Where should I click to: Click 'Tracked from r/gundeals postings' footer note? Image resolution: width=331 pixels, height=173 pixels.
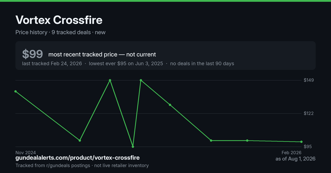click(x=53, y=165)
